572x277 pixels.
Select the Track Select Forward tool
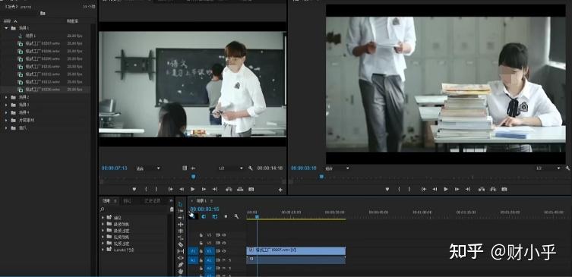[x=181, y=211]
